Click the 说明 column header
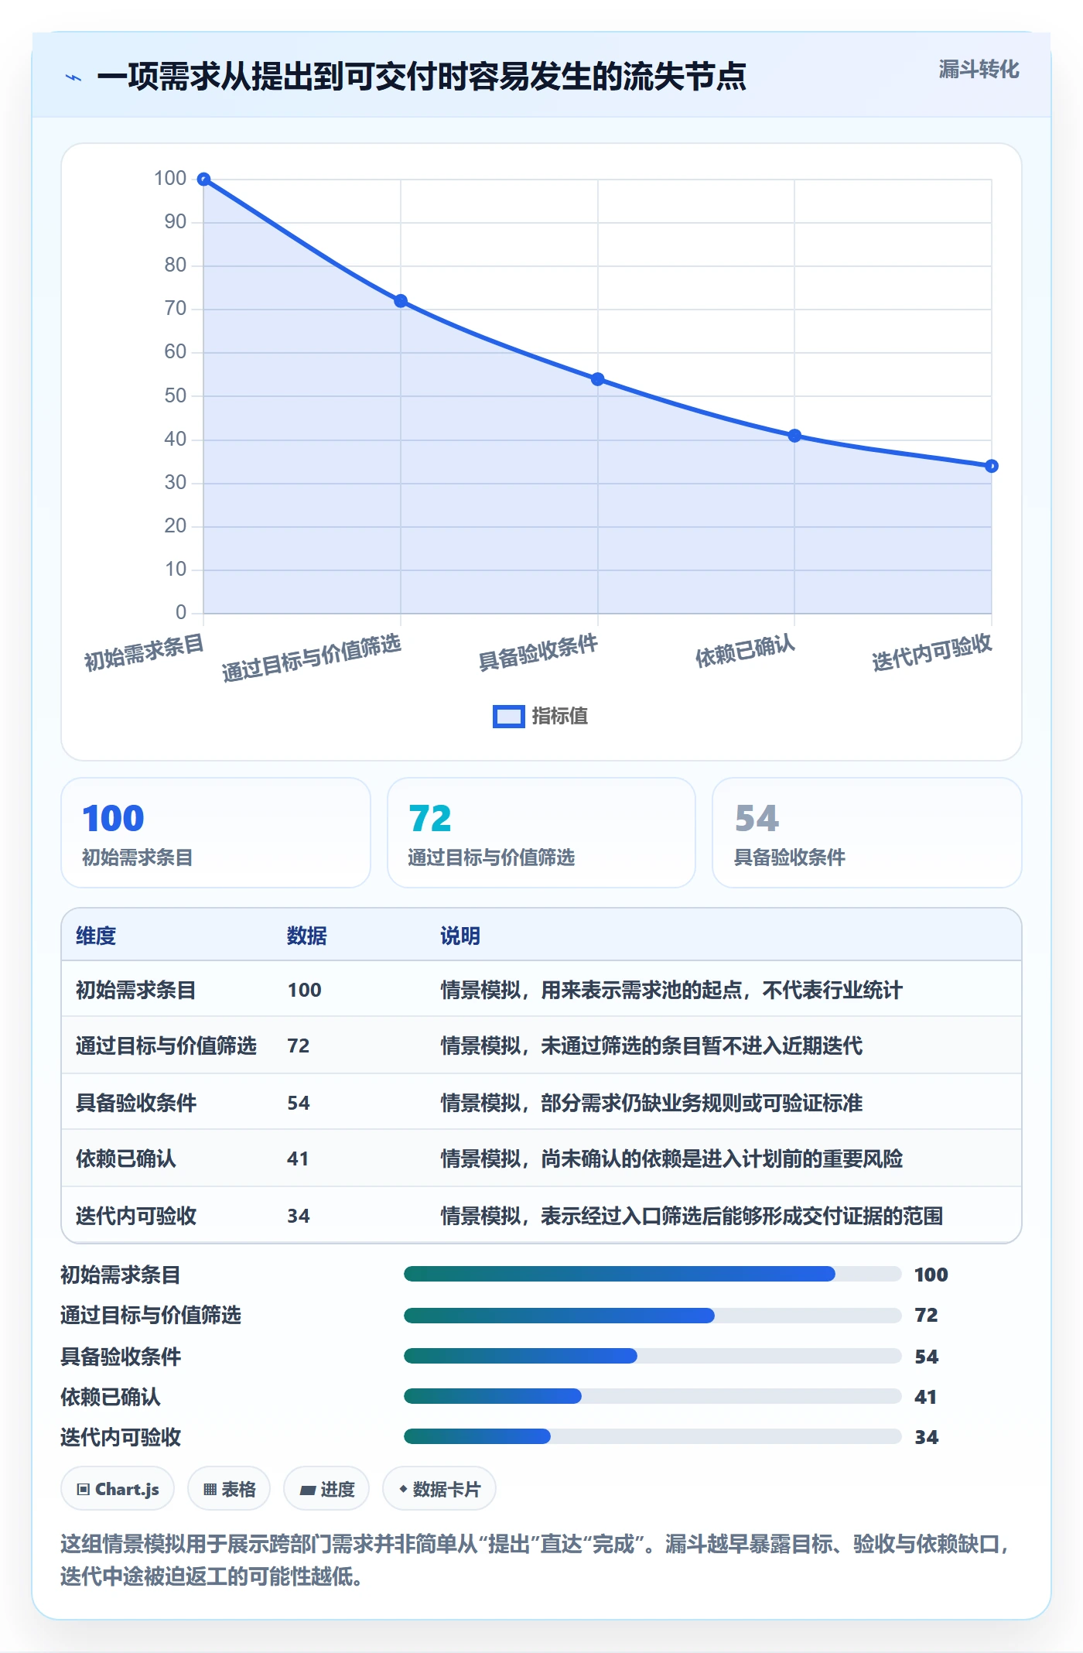Image resolution: width=1083 pixels, height=1653 pixels. pos(460,936)
